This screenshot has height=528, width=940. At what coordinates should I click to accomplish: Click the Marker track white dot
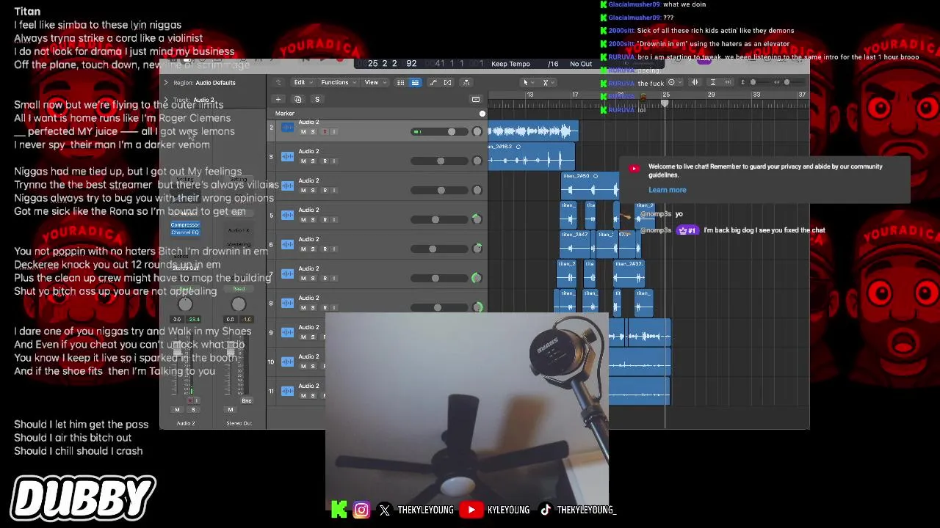(x=482, y=114)
